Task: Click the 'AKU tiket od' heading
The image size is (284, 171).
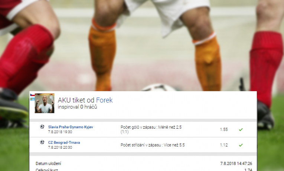Action: coord(76,100)
